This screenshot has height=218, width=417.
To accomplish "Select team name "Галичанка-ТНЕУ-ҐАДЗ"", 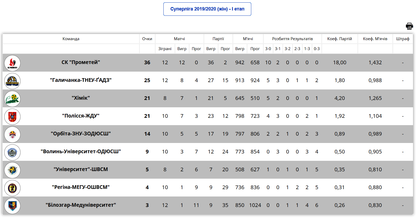I will (81, 80).
